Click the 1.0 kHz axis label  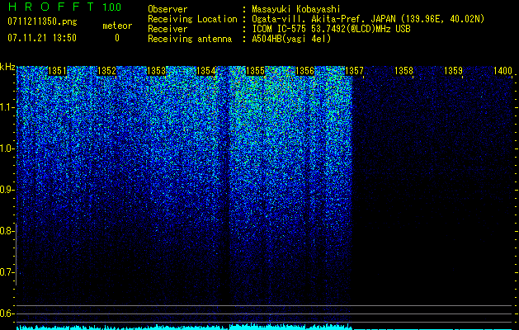[7, 148]
